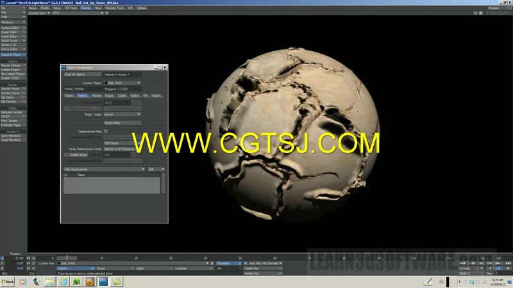513x288 pixels.
Task: Expand the Scene Editor dropdown
Action: [13, 49]
